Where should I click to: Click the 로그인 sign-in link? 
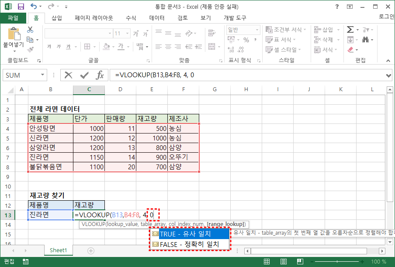[x=387, y=17]
